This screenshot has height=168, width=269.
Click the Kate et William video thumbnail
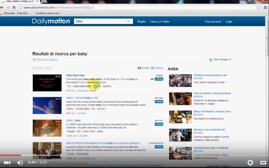click(x=47, y=151)
